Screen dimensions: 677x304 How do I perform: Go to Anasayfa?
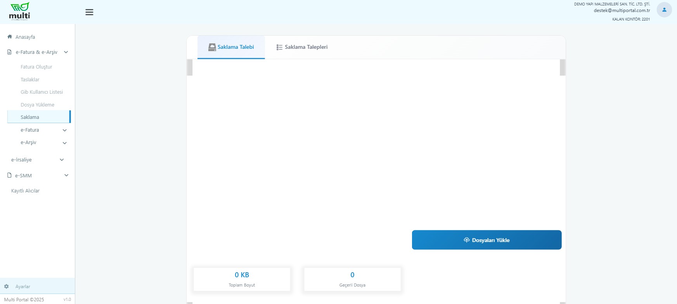25,37
